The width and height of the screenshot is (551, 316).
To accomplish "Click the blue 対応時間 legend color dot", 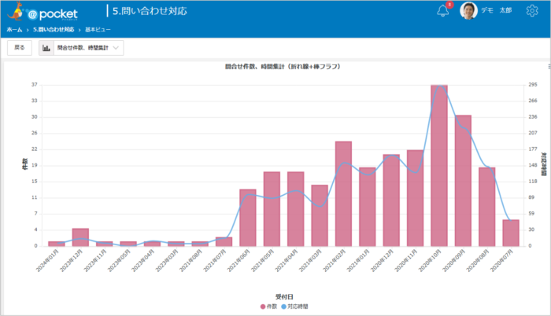I will click(283, 307).
